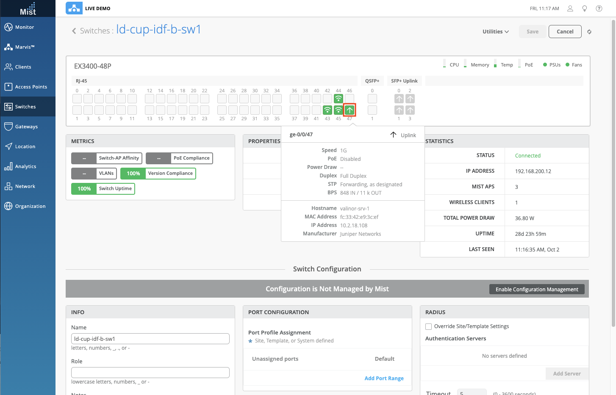The height and width of the screenshot is (395, 616).
Task: Select RJ-45 port 0
Action: pyautogui.click(x=77, y=99)
